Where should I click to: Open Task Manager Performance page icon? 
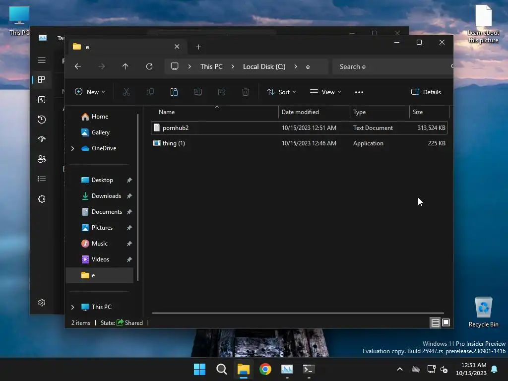tap(42, 100)
